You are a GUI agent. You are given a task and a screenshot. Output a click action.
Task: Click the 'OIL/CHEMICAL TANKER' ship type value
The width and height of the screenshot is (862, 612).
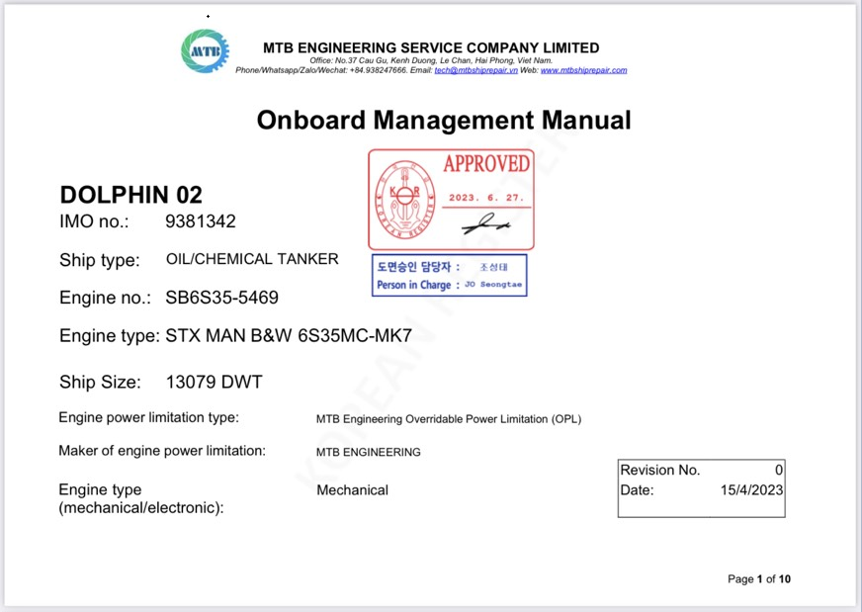[x=252, y=259]
